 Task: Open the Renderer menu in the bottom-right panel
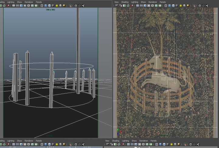click(x=144, y=141)
